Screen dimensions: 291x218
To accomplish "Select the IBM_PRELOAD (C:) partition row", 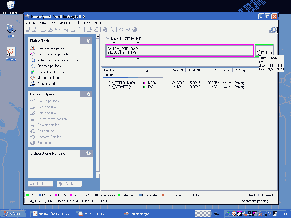I will click(x=121, y=83).
